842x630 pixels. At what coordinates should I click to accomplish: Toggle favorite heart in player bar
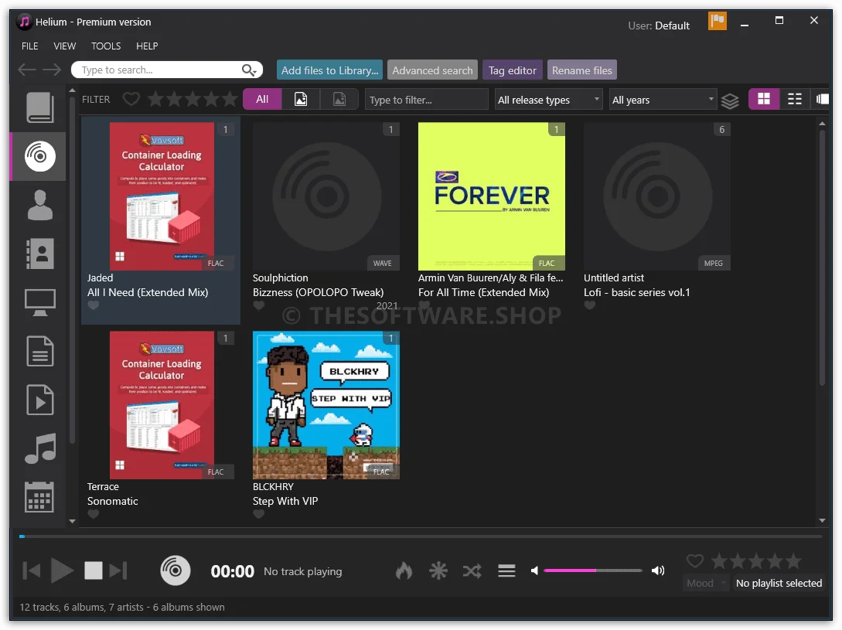(695, 561)
